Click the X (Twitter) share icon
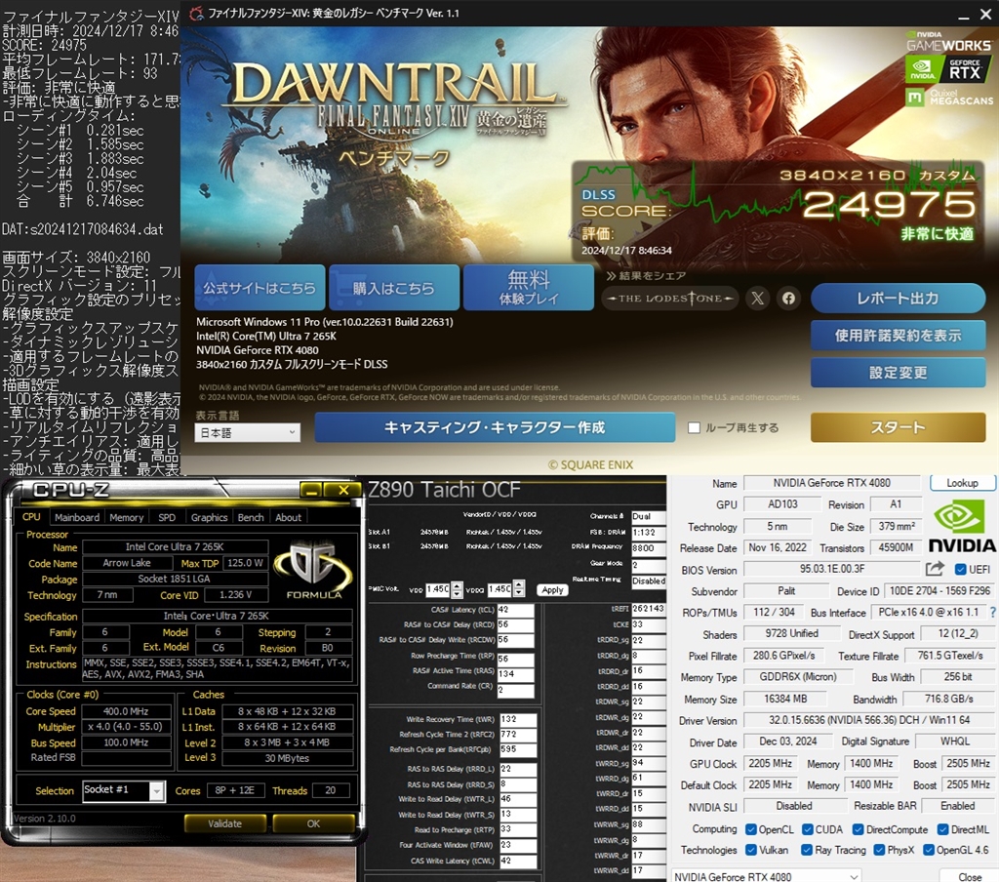This screenshot has width=999, height=882. click(x=757, y=298)
